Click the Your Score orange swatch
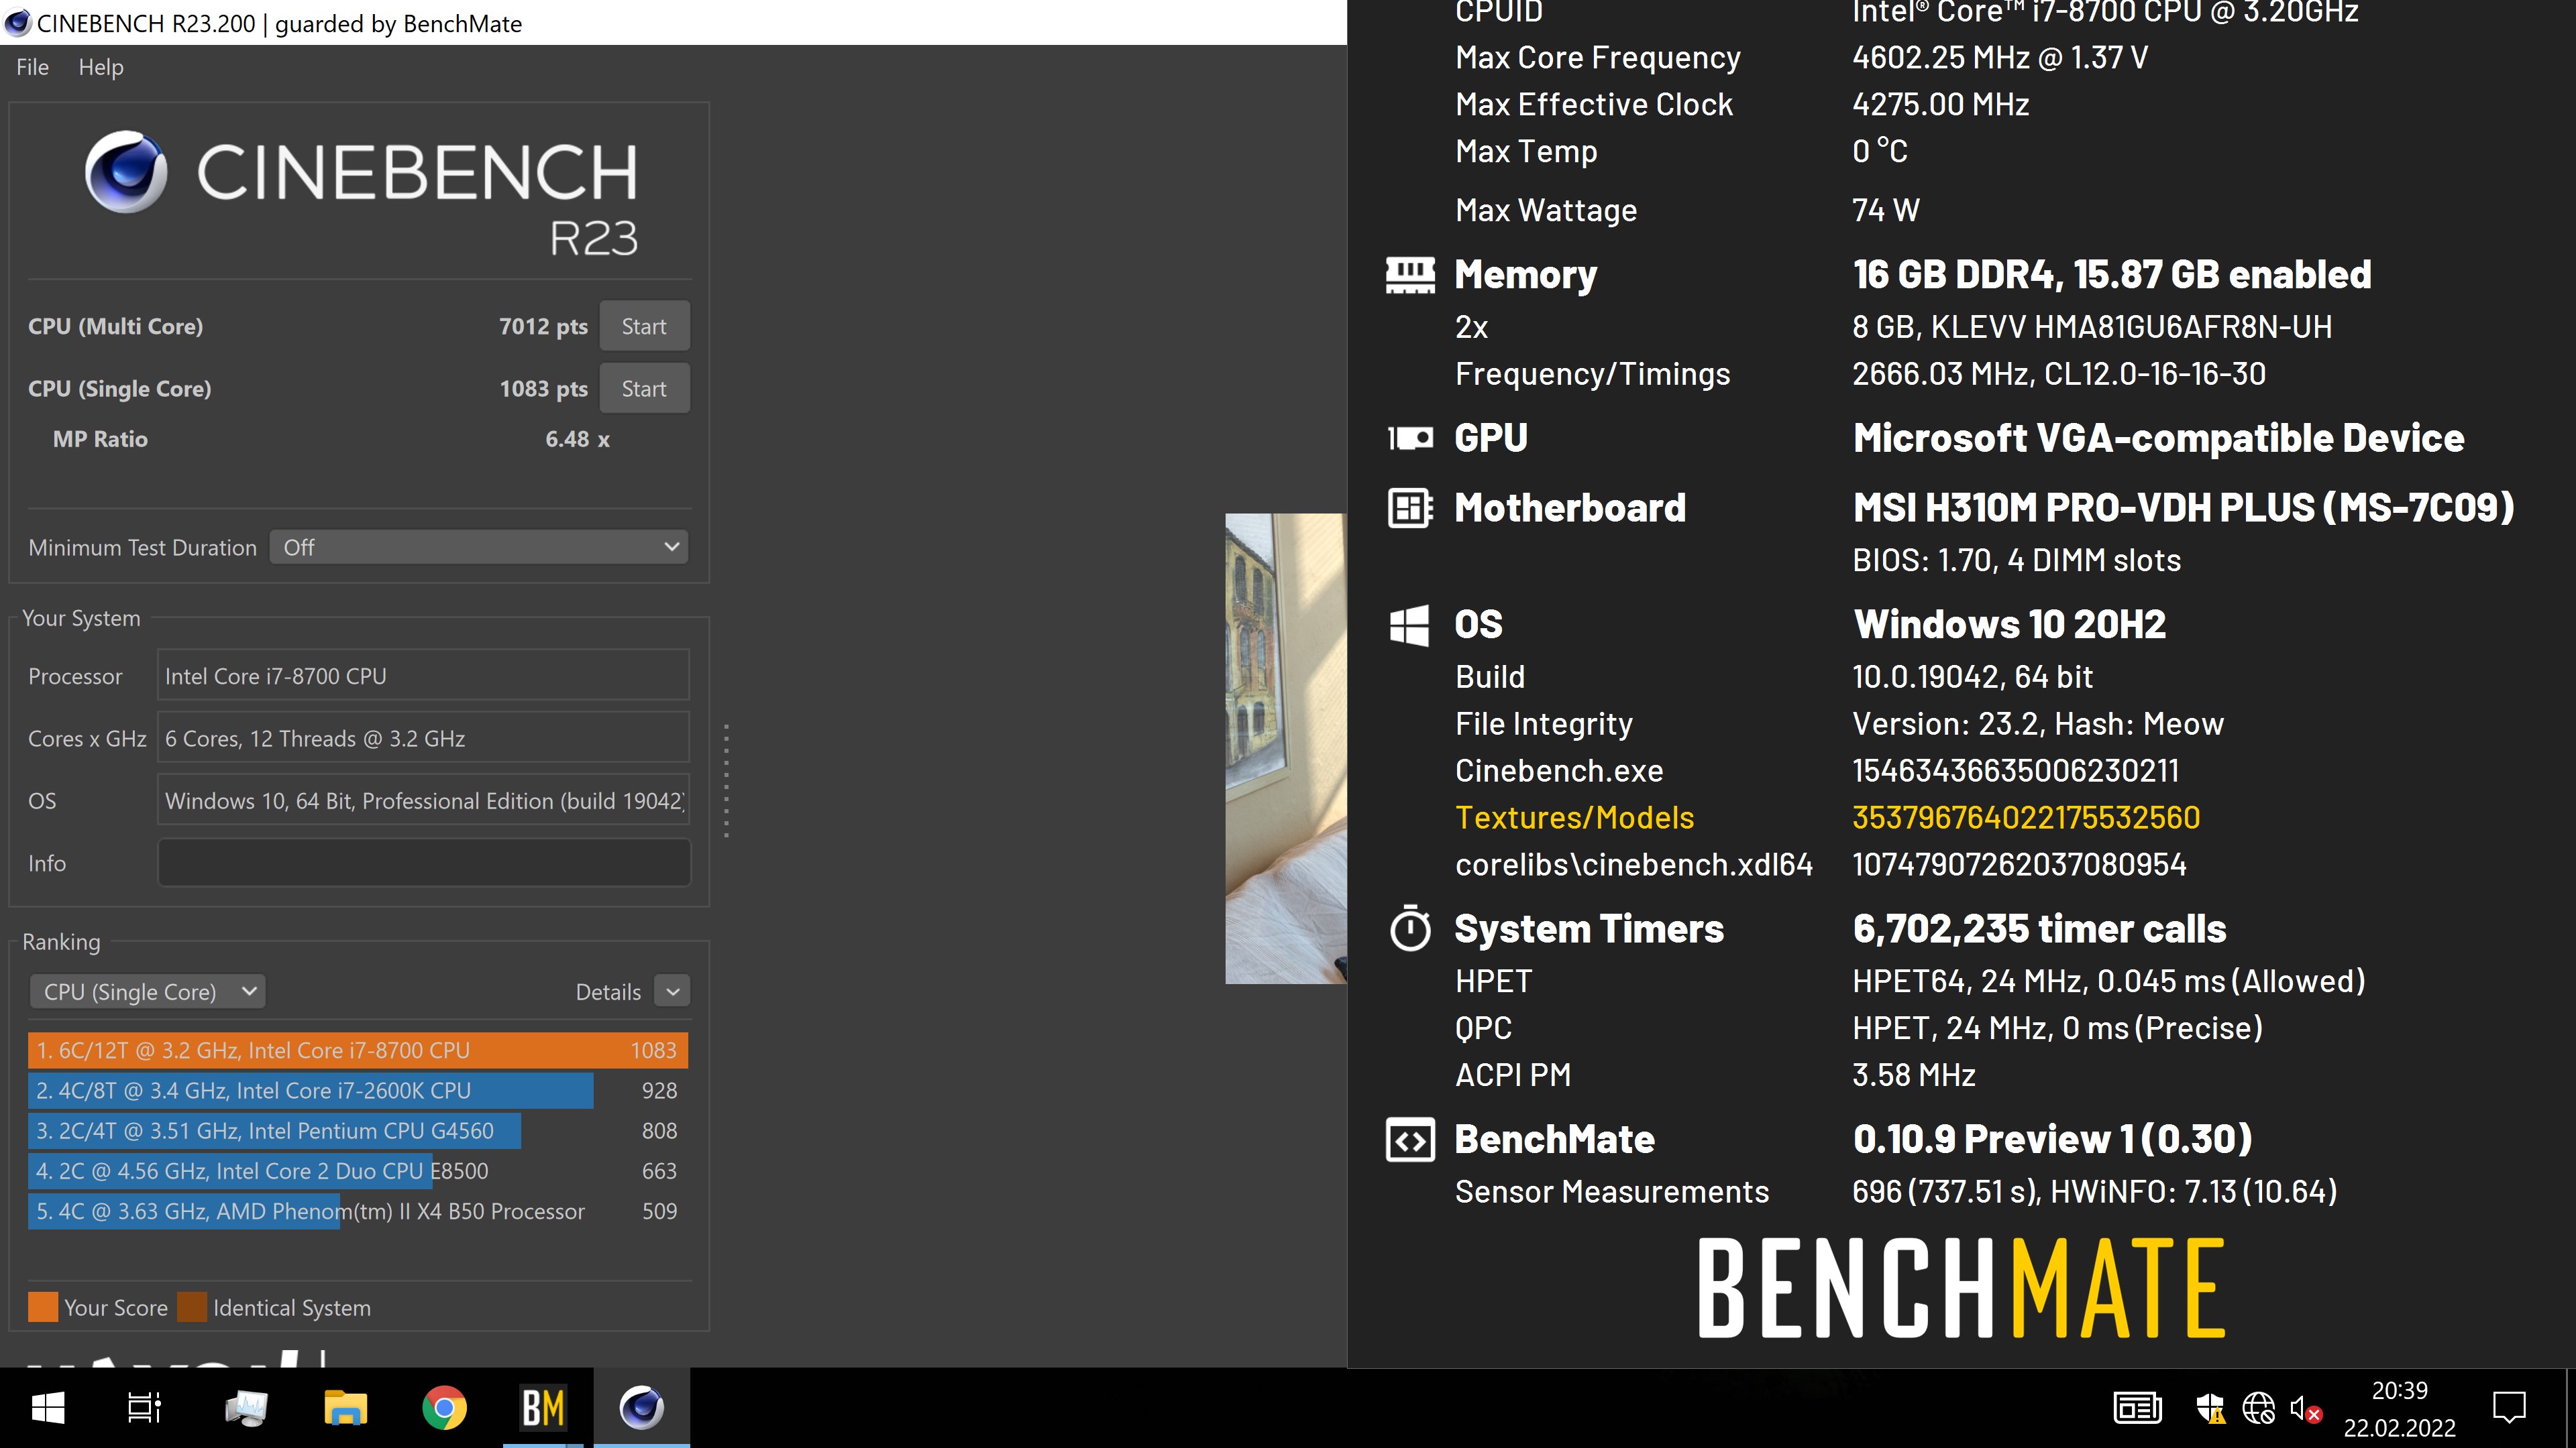Viewport: 2576px width, 1448px height. [x=43, y=1307]
